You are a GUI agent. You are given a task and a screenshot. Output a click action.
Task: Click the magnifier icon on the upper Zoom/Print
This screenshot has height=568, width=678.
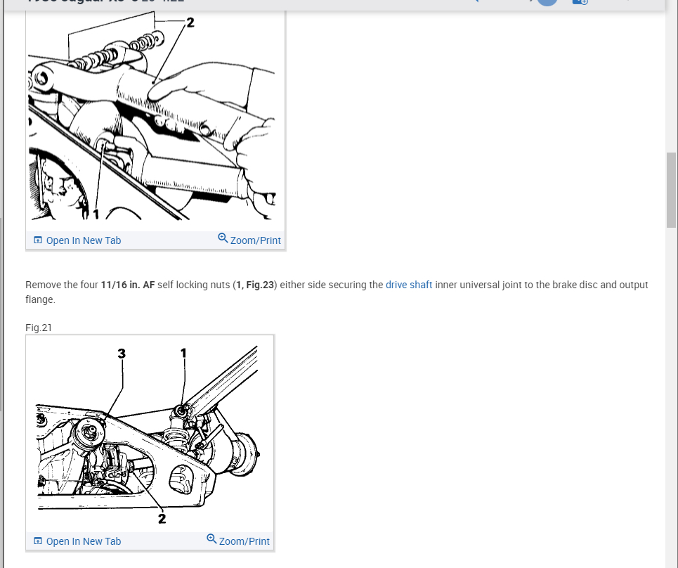[223, 238]
